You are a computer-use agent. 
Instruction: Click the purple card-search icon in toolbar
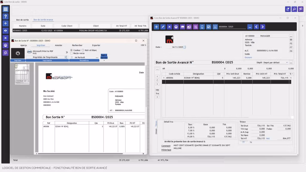189,27
